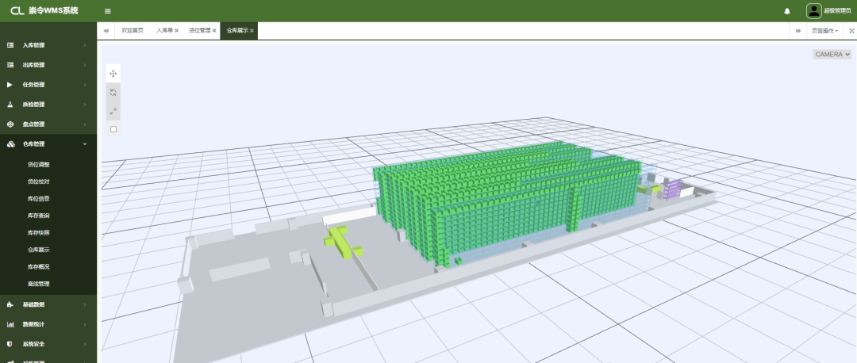Switch to the 入库单 tab

(164, 31)
